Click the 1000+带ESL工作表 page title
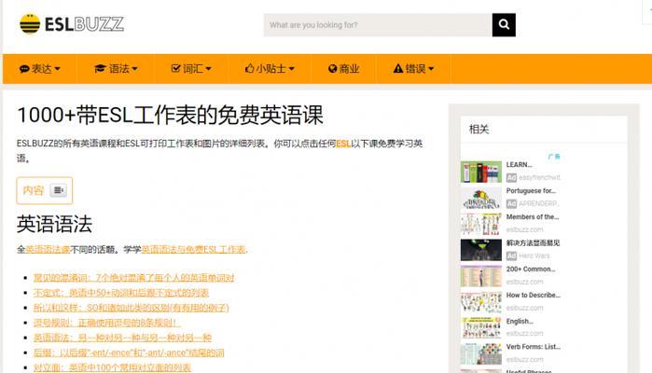The image size is (652, 373). point(170,116)
